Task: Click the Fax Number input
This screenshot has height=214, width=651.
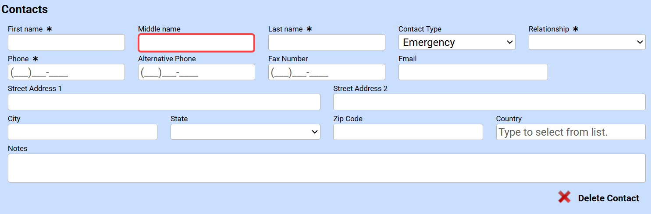Action: 327,72
